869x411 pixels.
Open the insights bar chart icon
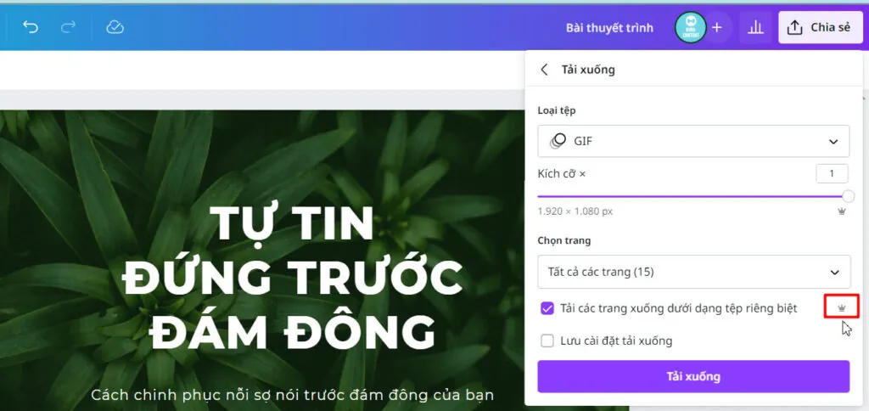click(754, 27)
